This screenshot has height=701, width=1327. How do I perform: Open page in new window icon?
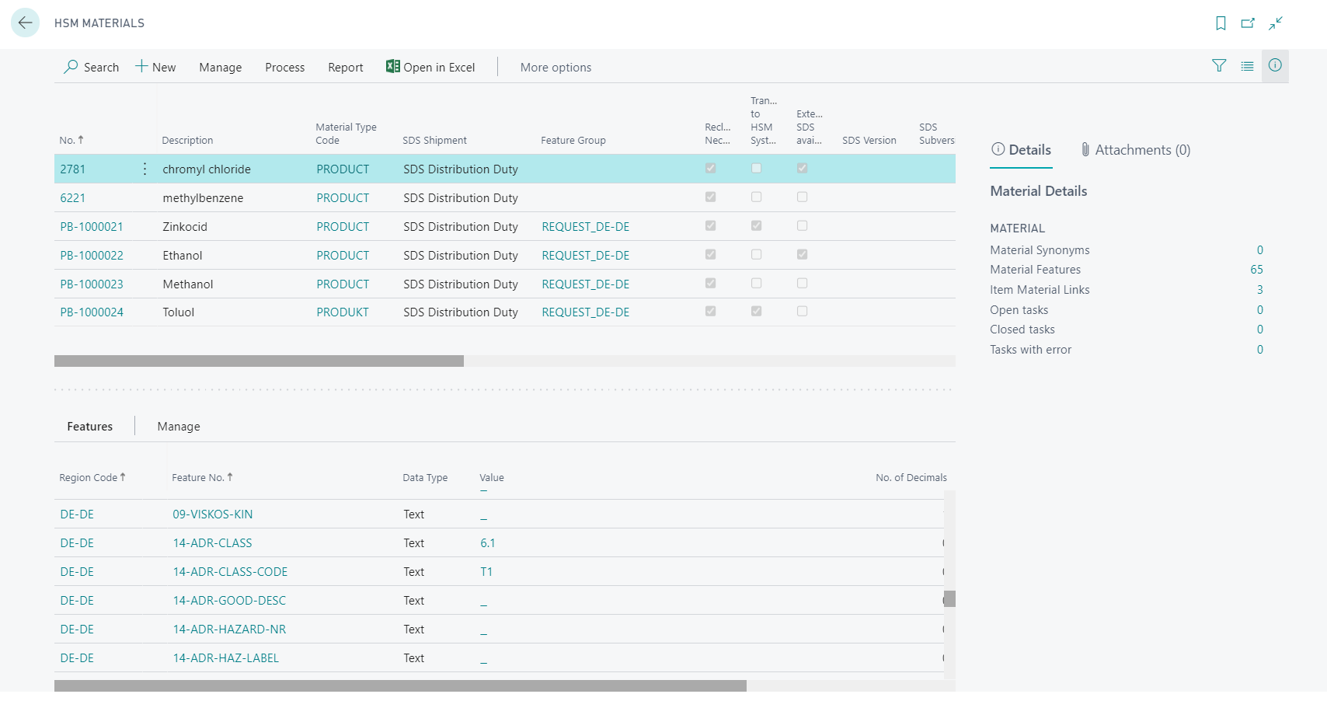1248,23
